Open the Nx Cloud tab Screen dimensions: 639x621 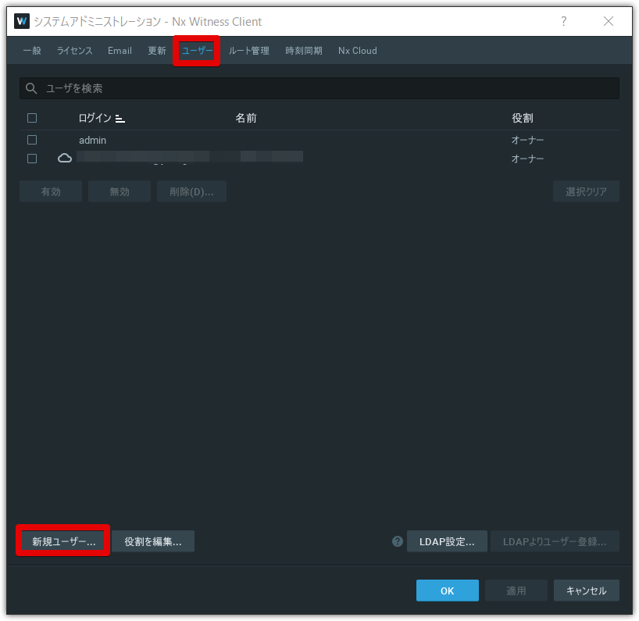point(358,51)
